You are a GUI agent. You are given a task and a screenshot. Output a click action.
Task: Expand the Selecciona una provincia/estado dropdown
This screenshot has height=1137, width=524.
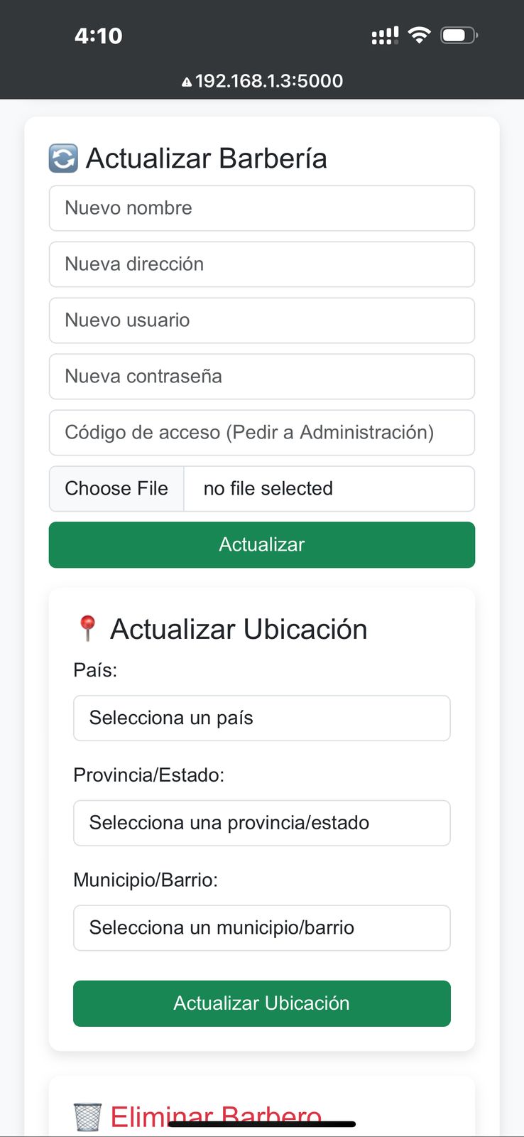point(261,823)
